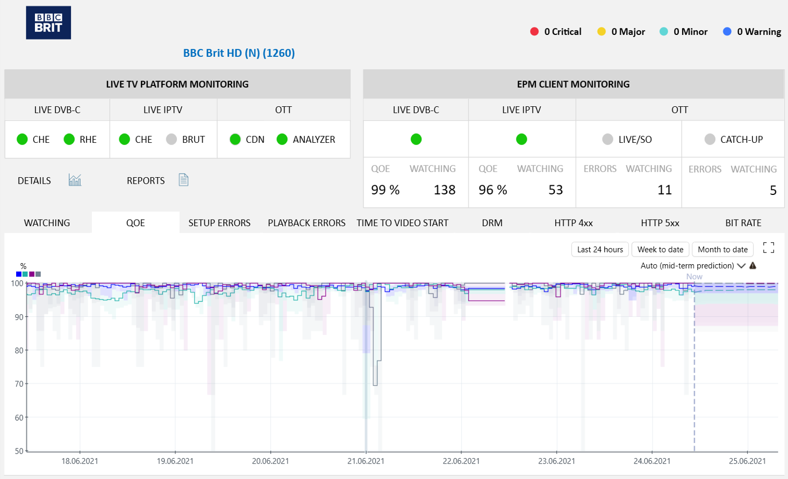788x479 pixels.
Task: Click the CATCH-UP watching count 5
Action: (x=773, y=191)
